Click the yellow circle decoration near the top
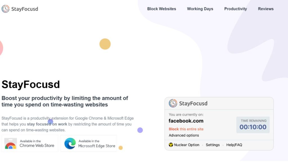The width and height of the screenshot is (288, 162). (105, 44)
